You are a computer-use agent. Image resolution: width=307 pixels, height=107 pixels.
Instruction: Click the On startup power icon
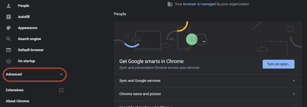(8, 61)
